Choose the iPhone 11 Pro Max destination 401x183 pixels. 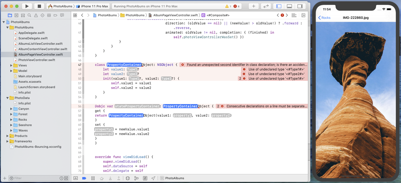tap(92, 6)
